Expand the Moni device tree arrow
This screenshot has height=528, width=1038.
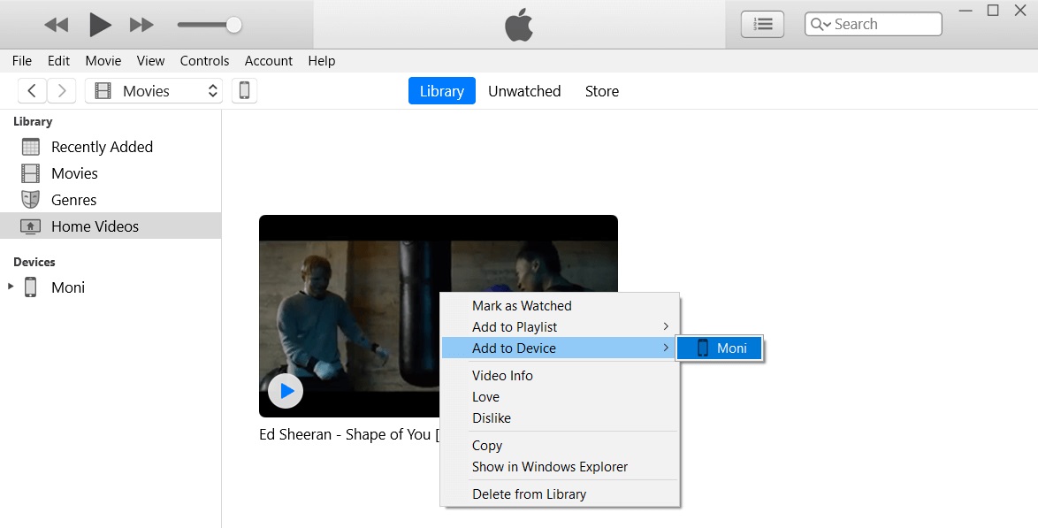[11, 287]
